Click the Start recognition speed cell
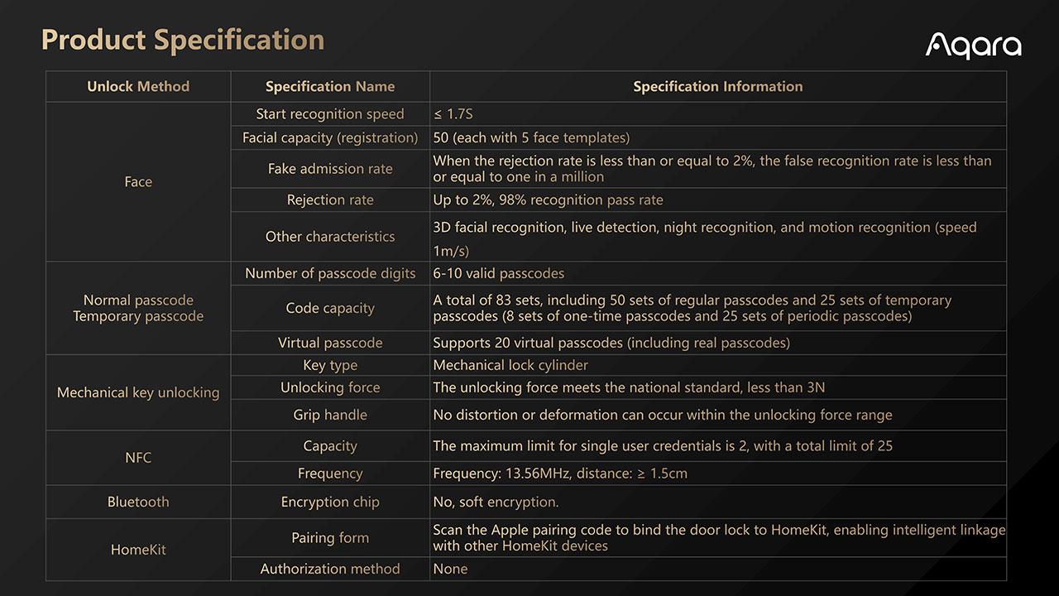Viewport: 1059px width, 596px height. point(330,114)
